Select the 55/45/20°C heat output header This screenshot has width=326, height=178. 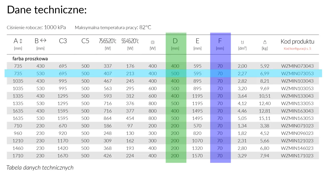(130, 41)
